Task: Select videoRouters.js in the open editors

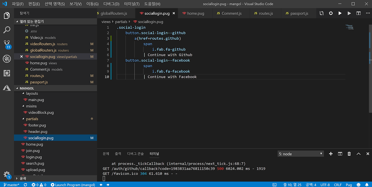Action: point(42,44)
